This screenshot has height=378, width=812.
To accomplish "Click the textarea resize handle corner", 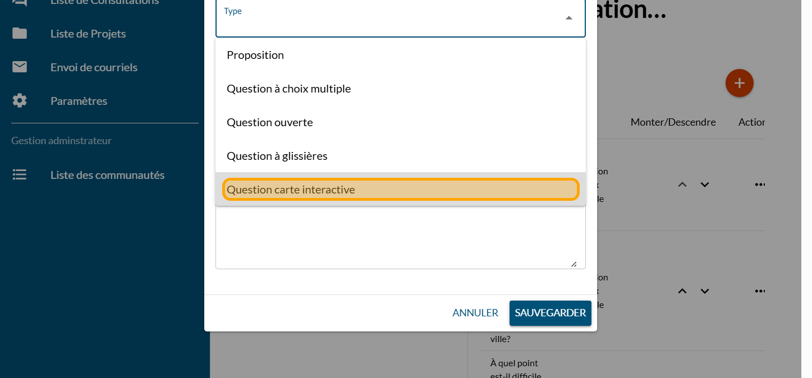I will [574, 264].
